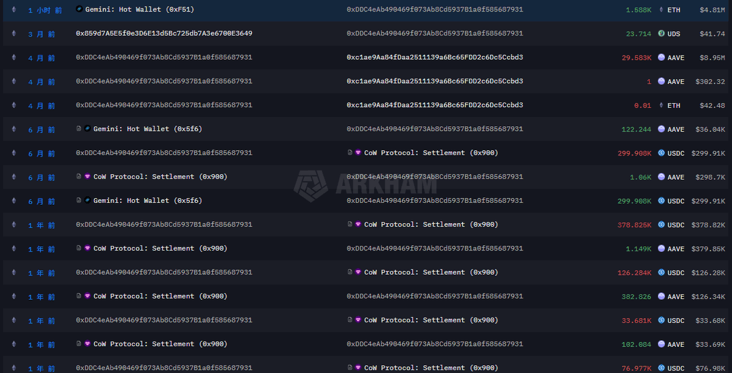The height and width of the screenshot is (373, 732).
Task: Click the CoW Protocol logo in the 33.681K USDC row
Action: tap(358, 320)
